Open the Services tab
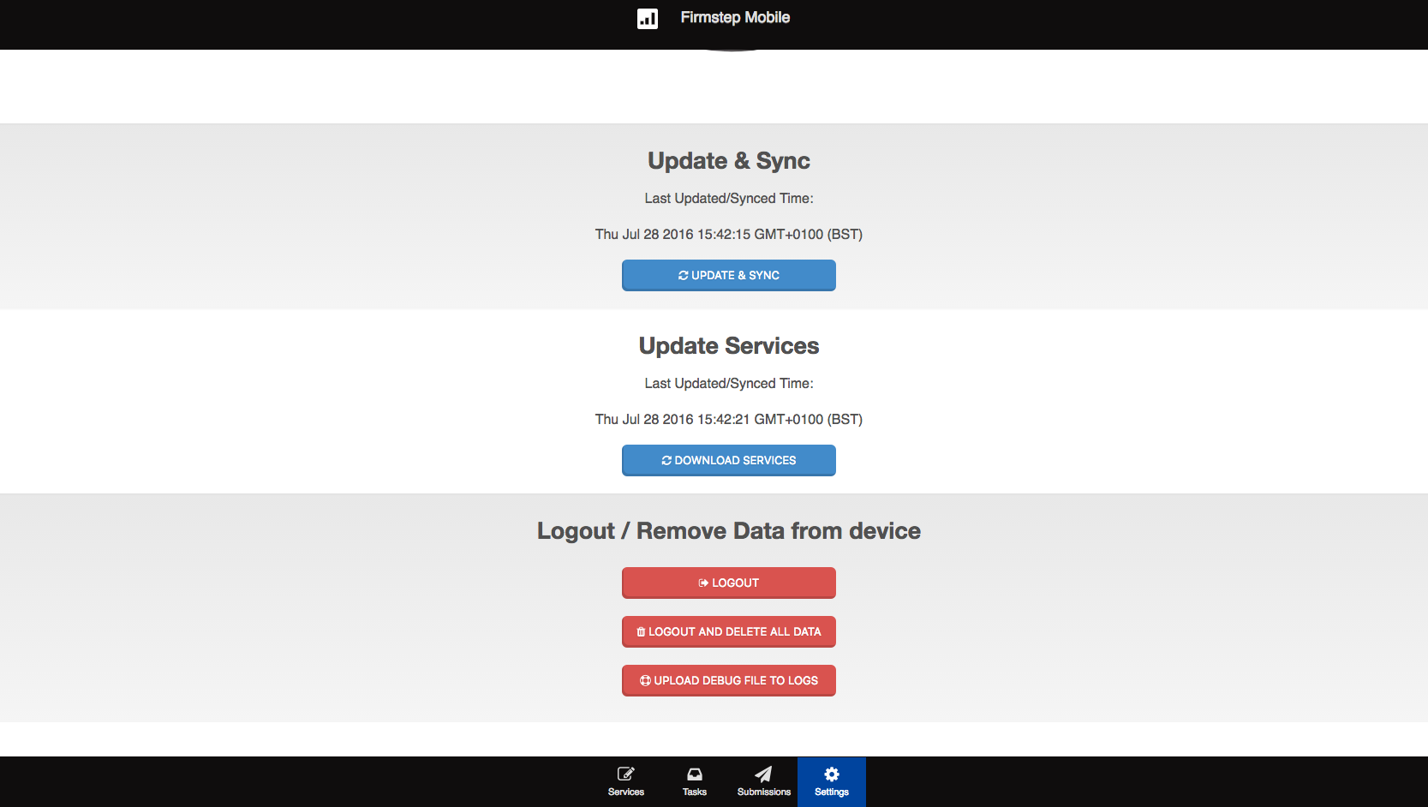The height and width of the screenshot is (807, 1428). 626,781
